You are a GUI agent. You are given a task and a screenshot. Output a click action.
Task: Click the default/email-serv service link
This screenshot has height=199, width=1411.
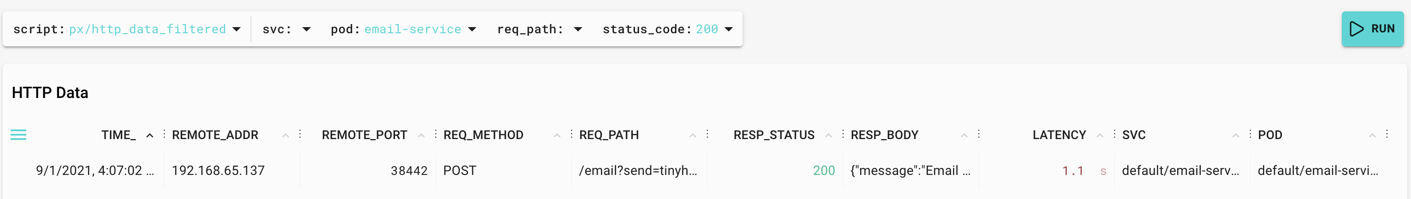1180,171
